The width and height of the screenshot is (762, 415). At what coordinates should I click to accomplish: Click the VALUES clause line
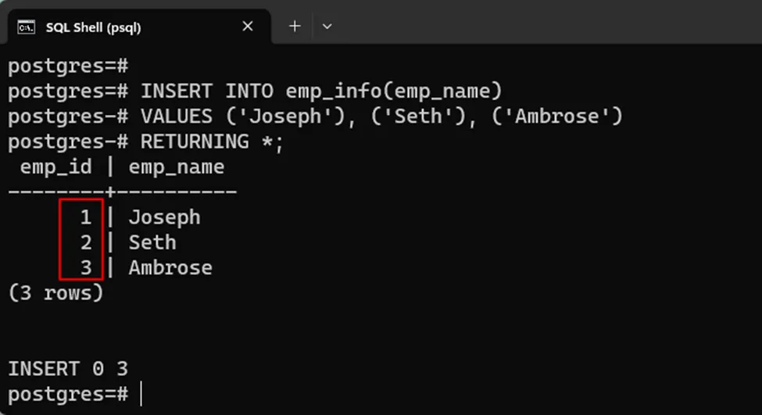[381, 117]
